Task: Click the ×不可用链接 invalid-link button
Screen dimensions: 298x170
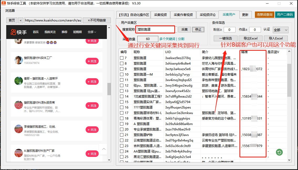Action: pyautogui.click(x=97, y=20)
